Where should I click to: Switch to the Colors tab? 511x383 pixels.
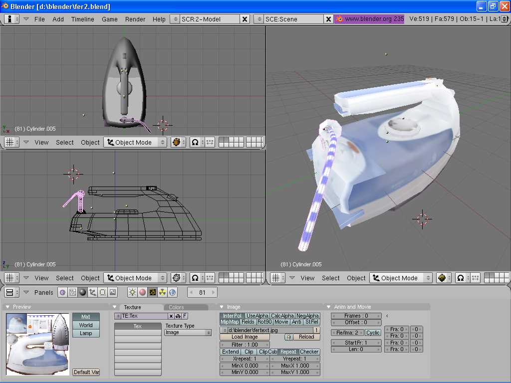coord(176,307)
